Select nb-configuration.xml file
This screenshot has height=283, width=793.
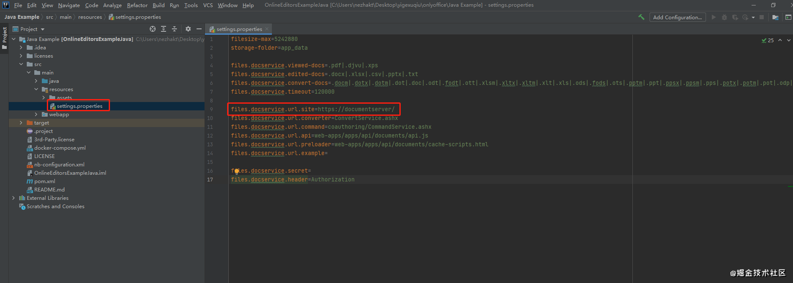(59, 164)
